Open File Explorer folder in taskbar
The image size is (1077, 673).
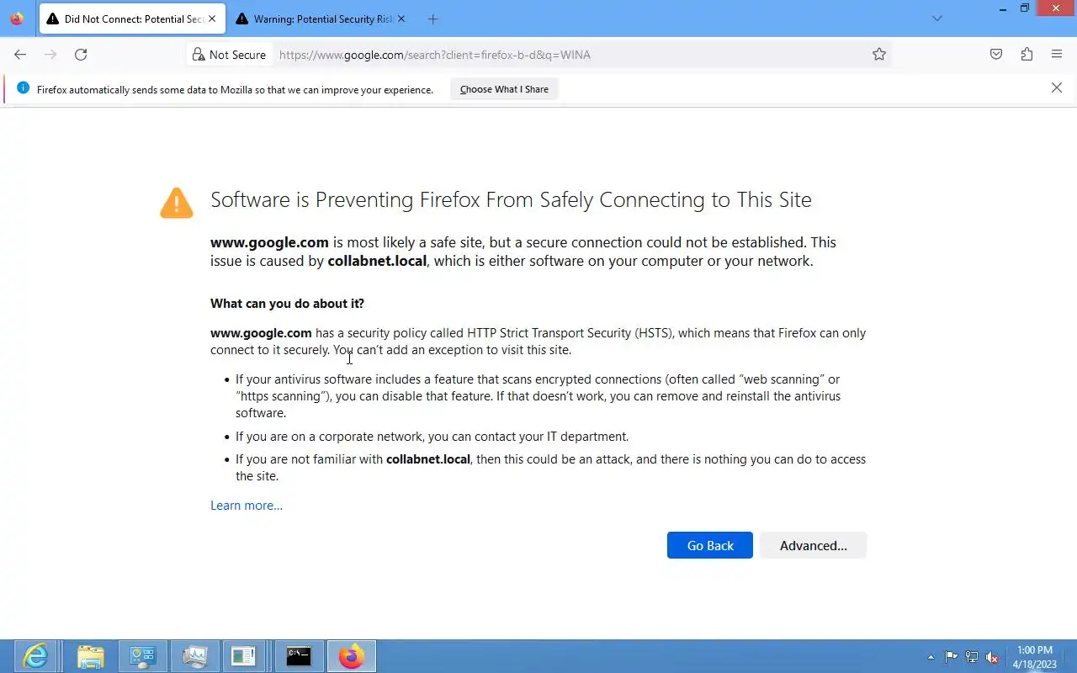tap(90, 656)
